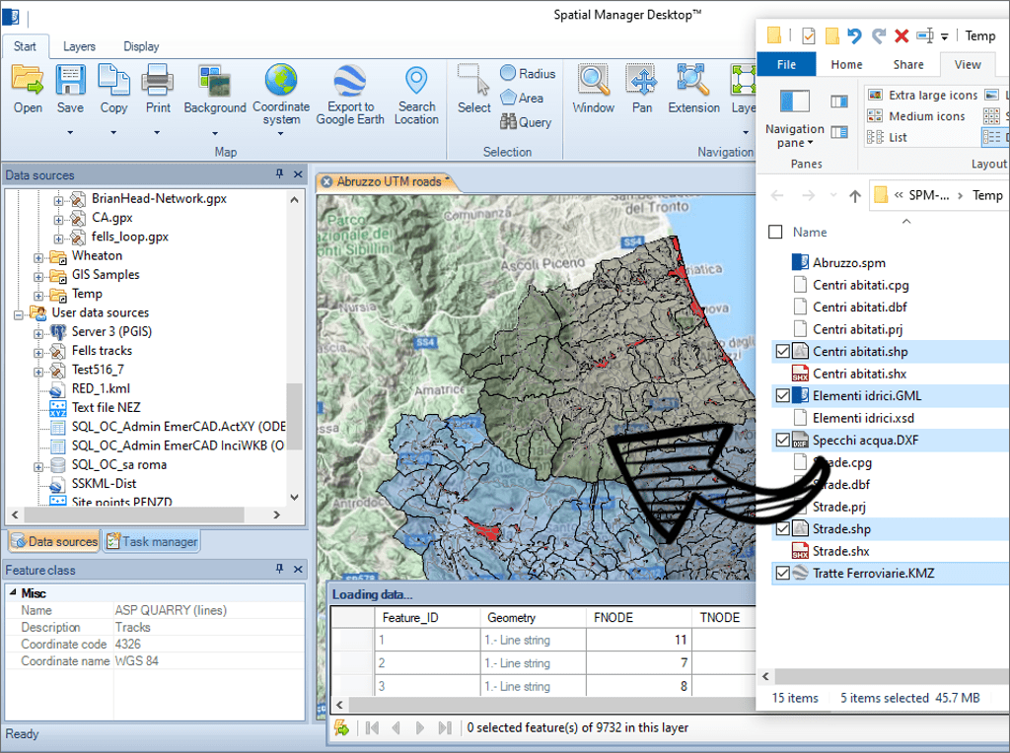Switch to the Layers ribbon tab

[79, 46]
